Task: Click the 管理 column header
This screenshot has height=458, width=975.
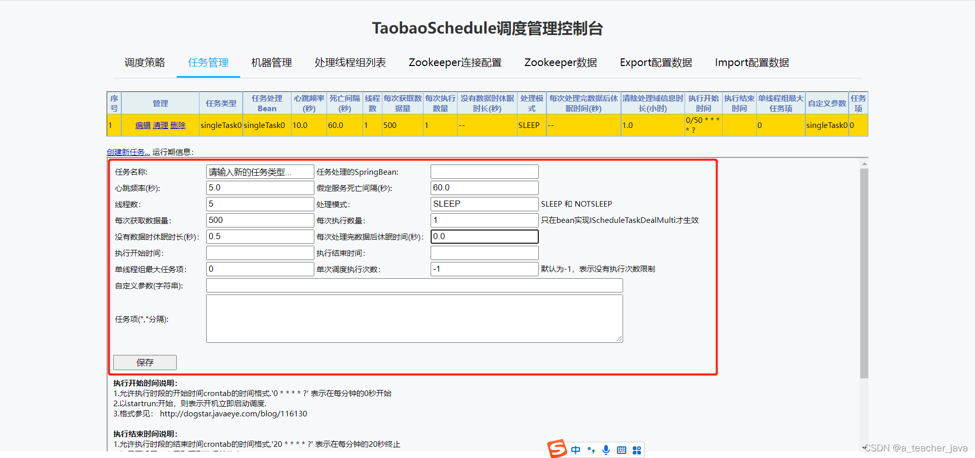Action: (x=160, y=103)
